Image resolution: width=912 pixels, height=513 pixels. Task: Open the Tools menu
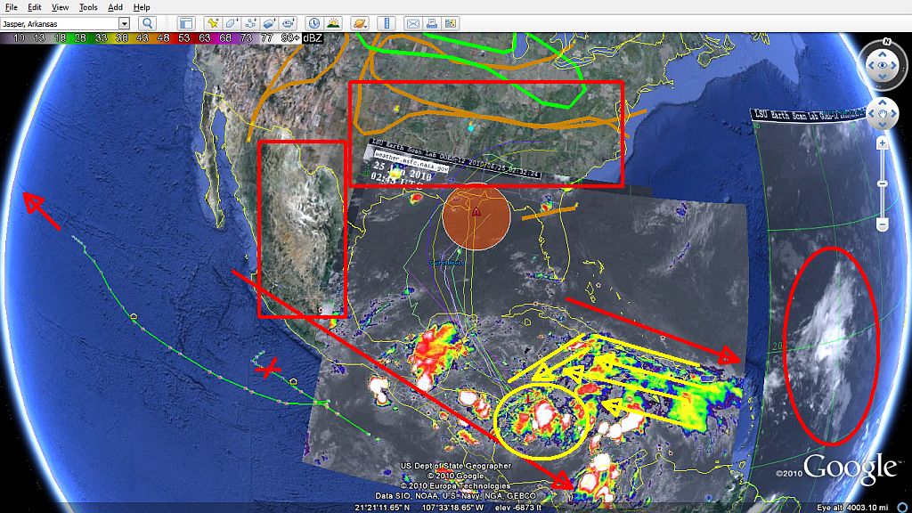point(88,7)
